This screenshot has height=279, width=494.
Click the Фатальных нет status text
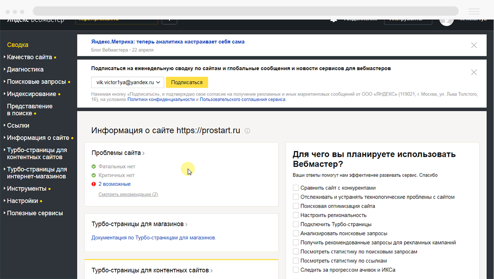click(x=117, y=166)
